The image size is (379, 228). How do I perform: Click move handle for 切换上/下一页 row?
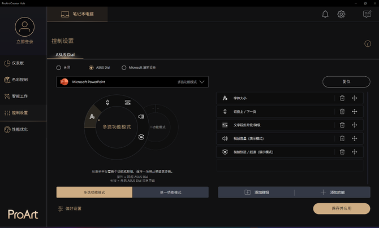(x=354, y=112)
